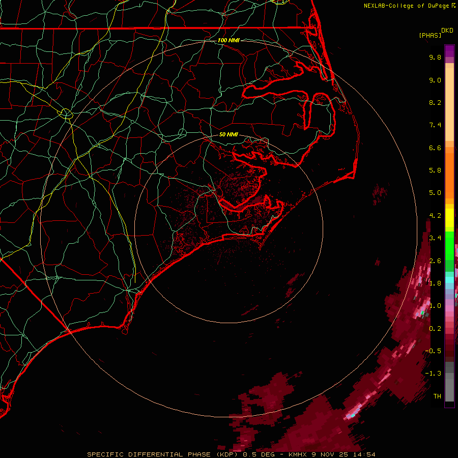Click the 9.8 value on the color scale

click(435, 57)
